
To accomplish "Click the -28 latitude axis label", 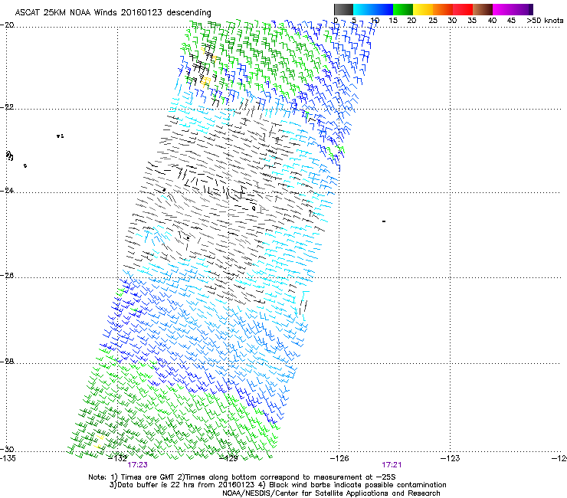I will click(7, 362).
